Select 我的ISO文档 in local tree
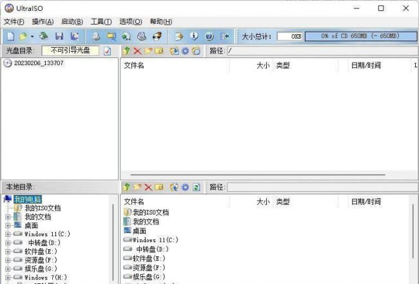Viewport: 419px width, 284px height. point(43,208)
